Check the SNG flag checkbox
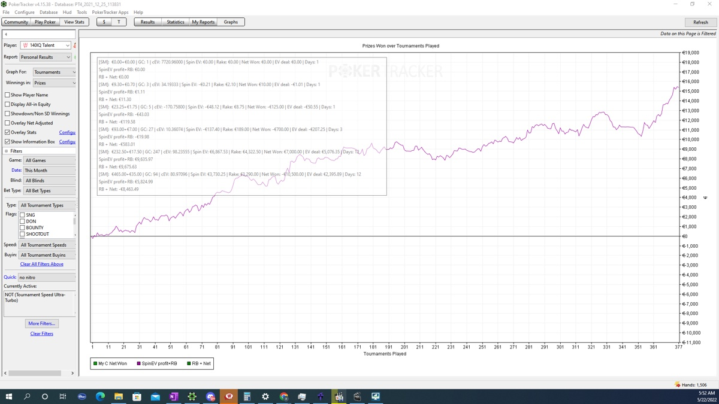 (x=22, y=215)
